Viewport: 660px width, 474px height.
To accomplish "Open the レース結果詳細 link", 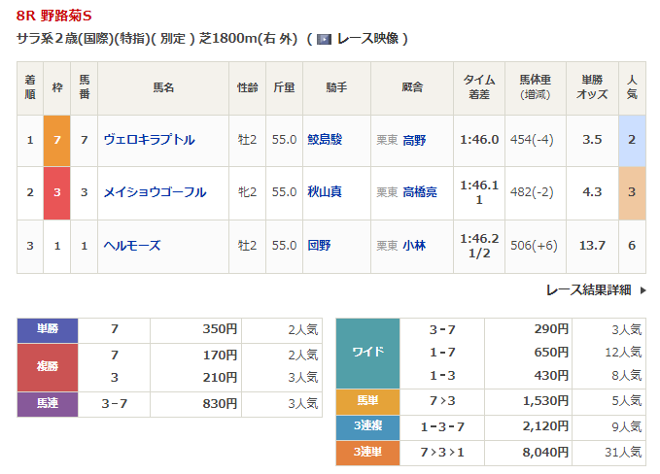I will pyautogui.click(x=588, y=289).
